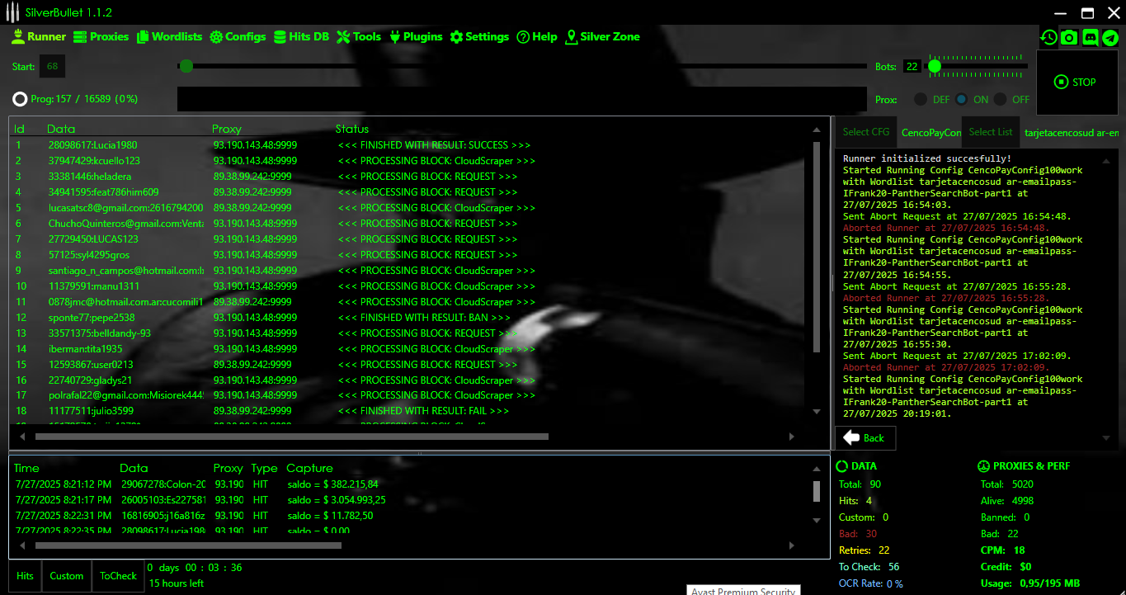This screenshot has width=1126, height=595.
Task: Click the runner list scroll-down arrow
Action: point(817,411)
